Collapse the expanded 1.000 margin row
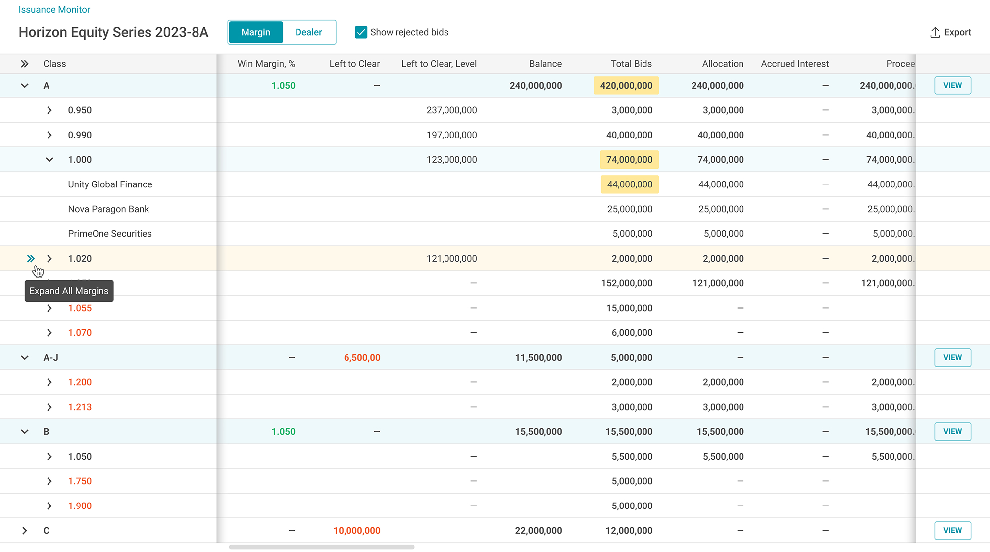990x552 pixels. click(x=49, y=160)
